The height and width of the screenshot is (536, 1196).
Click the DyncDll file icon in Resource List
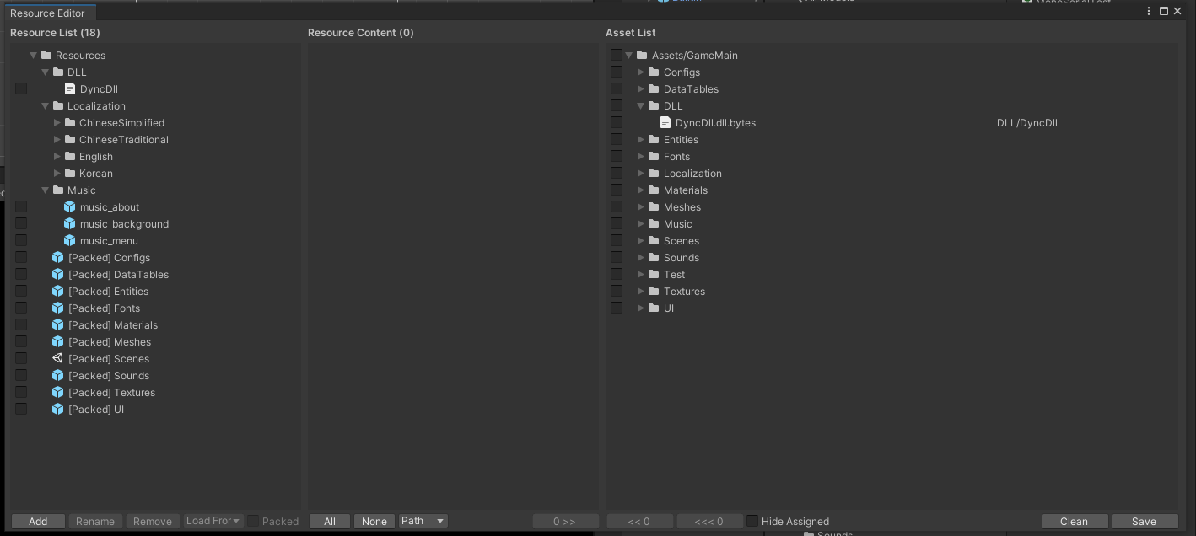pyautogui.click(x=70, y=88)
